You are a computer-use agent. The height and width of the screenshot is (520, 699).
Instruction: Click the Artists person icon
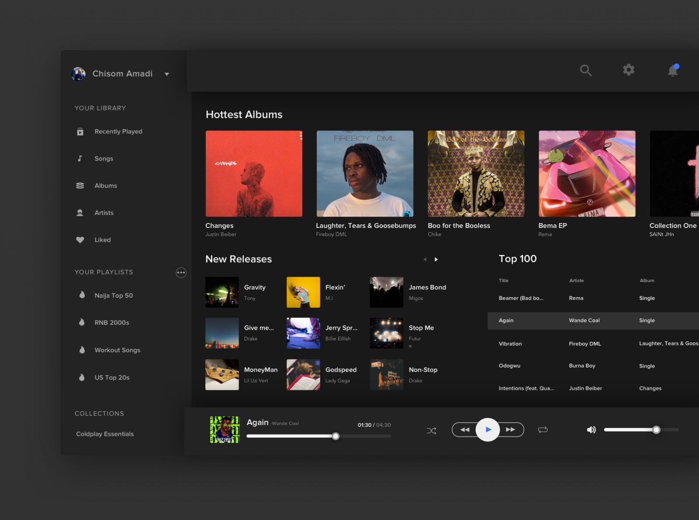[x=80, y=213]
